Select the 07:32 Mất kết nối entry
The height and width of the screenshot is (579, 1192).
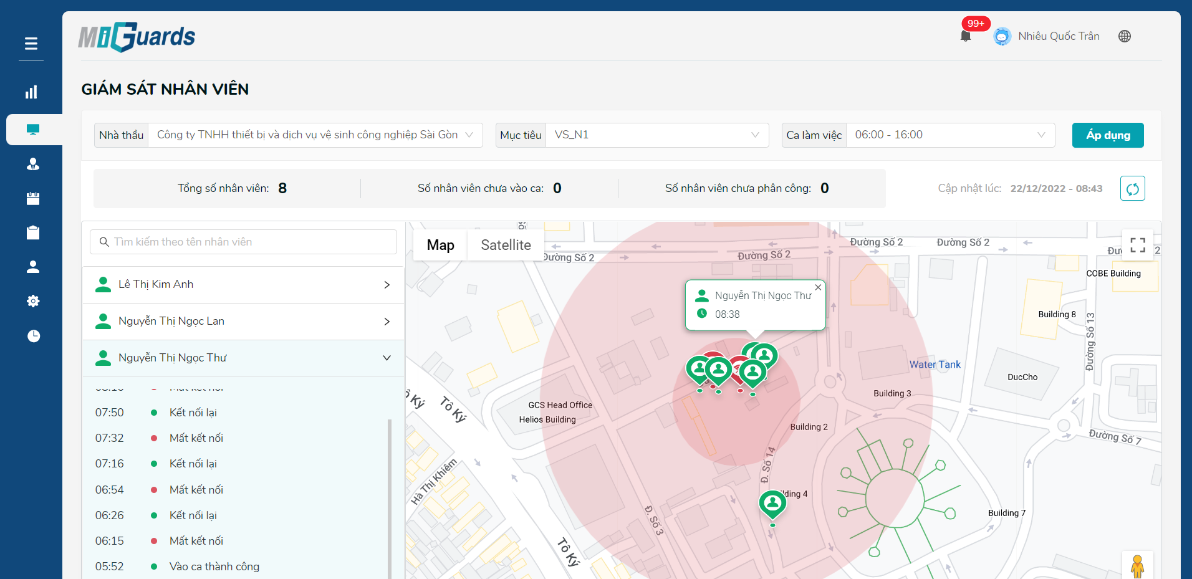tap(234, 438)
